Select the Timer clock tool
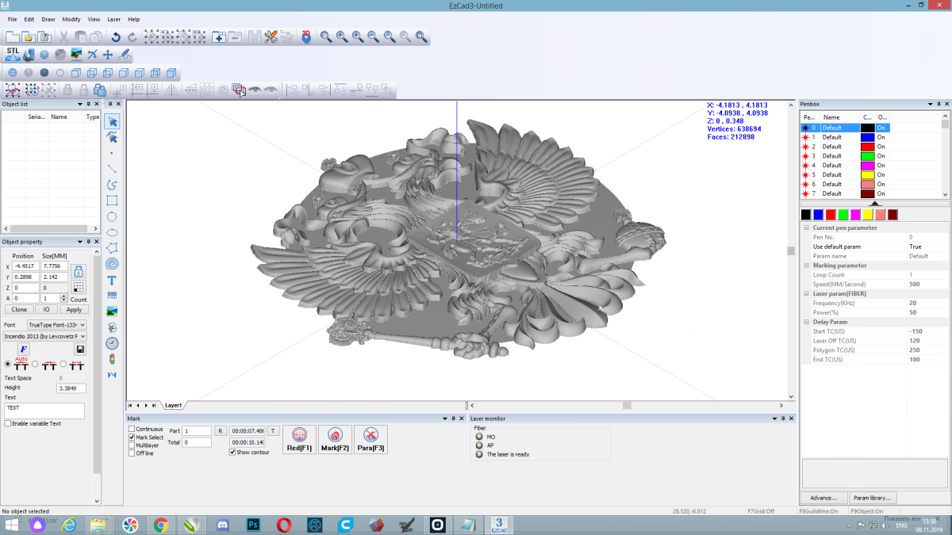Viewport: 952px width, 535px height. [x=113, y=343]
